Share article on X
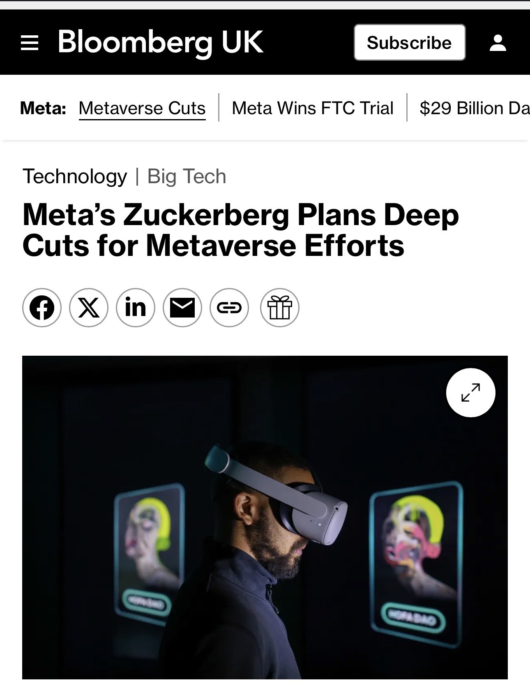This screenshot has height=688, width=530. coord(89,308)
